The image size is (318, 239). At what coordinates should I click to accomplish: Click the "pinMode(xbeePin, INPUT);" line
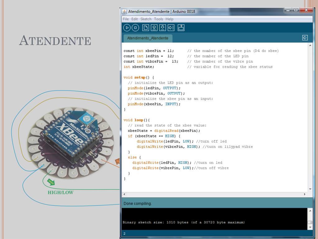click(154, 104)
